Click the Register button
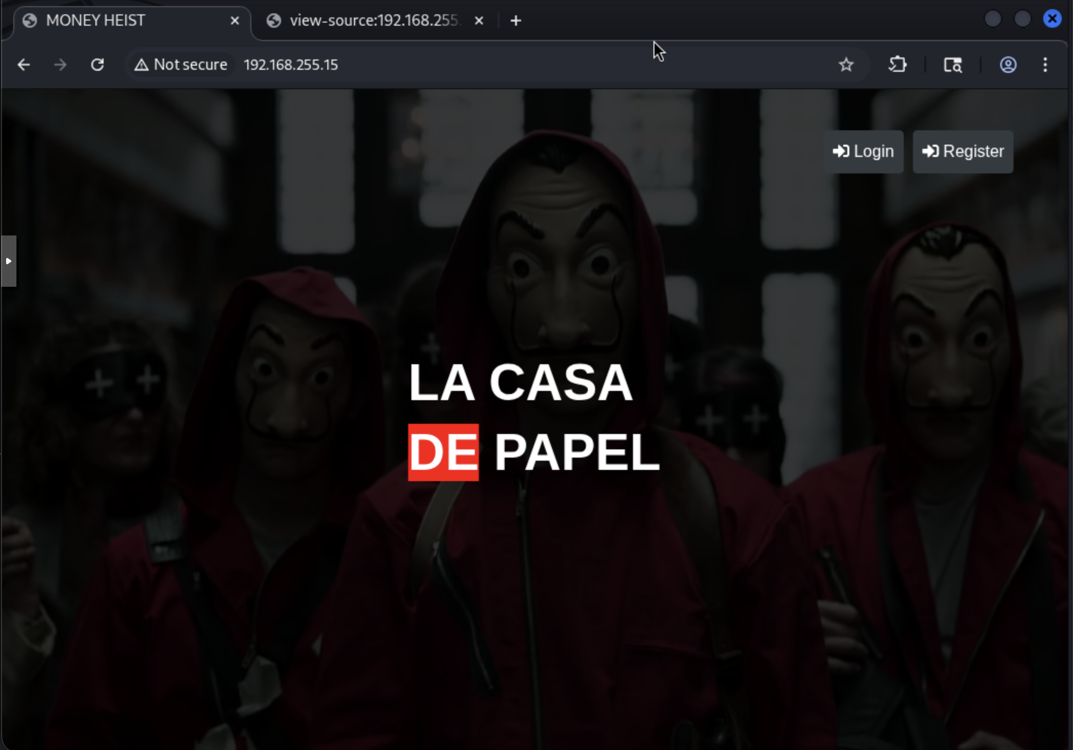1073x750 pixels. pyautogui.click(x=963, y=151)
